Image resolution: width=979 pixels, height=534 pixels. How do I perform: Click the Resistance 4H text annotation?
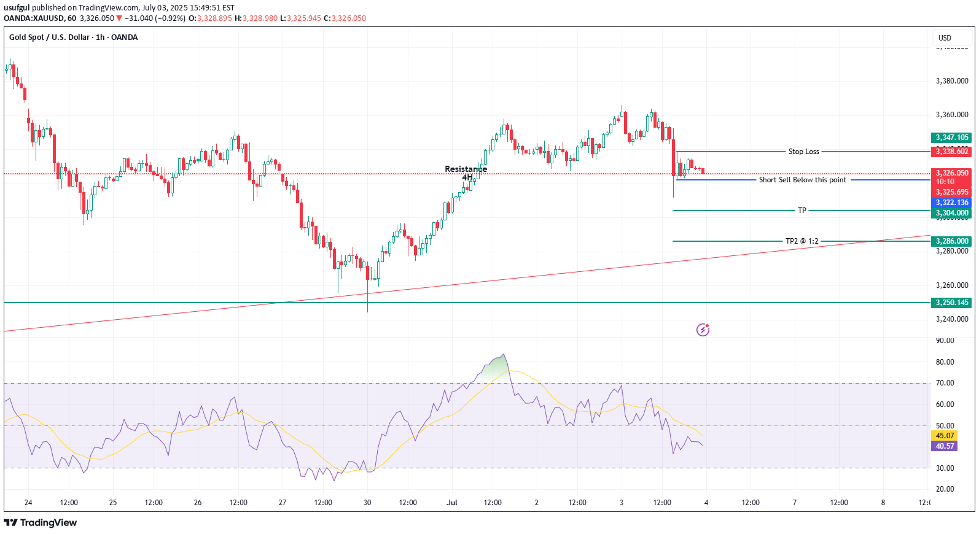click(466, 173)
